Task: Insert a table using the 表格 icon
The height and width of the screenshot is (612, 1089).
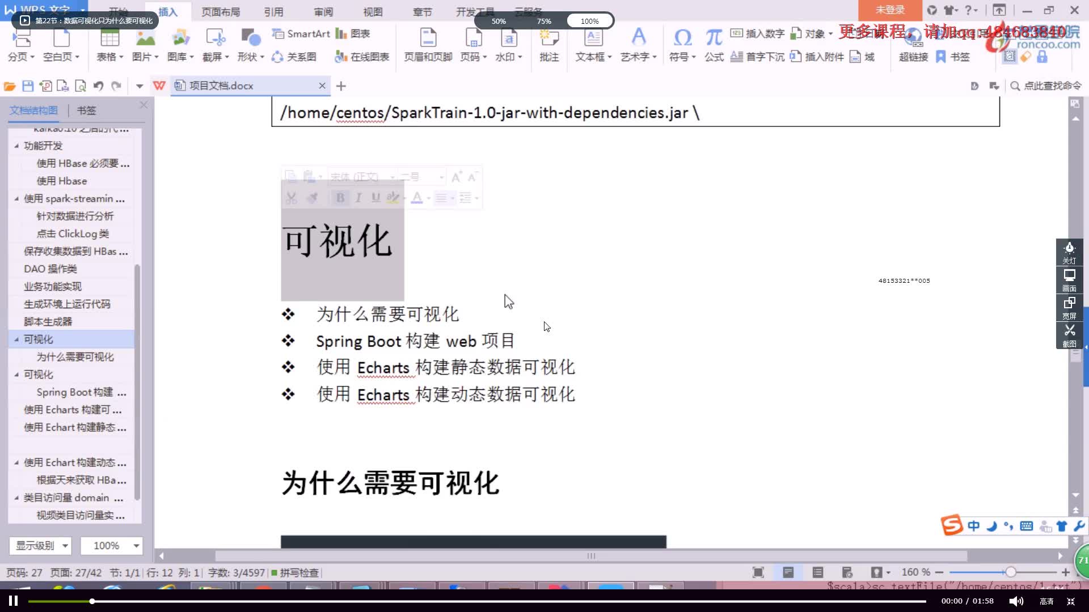Action: [x=108, y=45]
